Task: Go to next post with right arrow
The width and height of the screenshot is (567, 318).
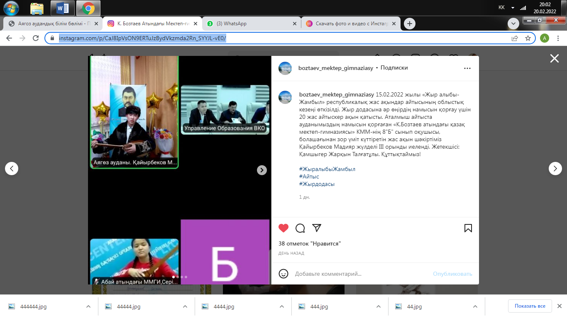Action: point(555,169)
